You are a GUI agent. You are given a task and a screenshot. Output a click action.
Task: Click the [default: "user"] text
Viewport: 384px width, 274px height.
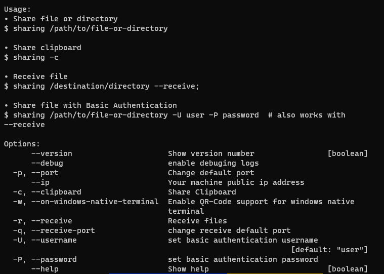click(x=329, y=250)
